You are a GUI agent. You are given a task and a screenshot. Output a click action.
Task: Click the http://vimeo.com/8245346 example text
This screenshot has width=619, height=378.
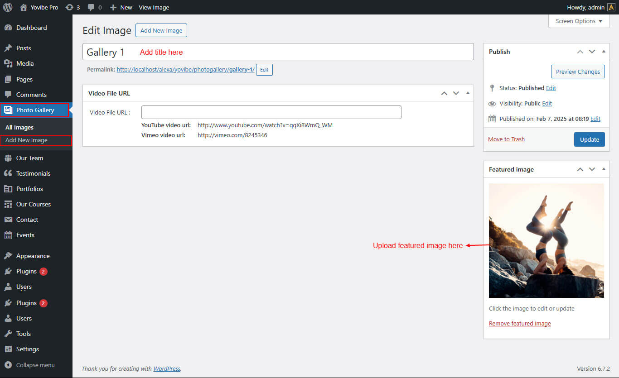(x=232, y=135)
